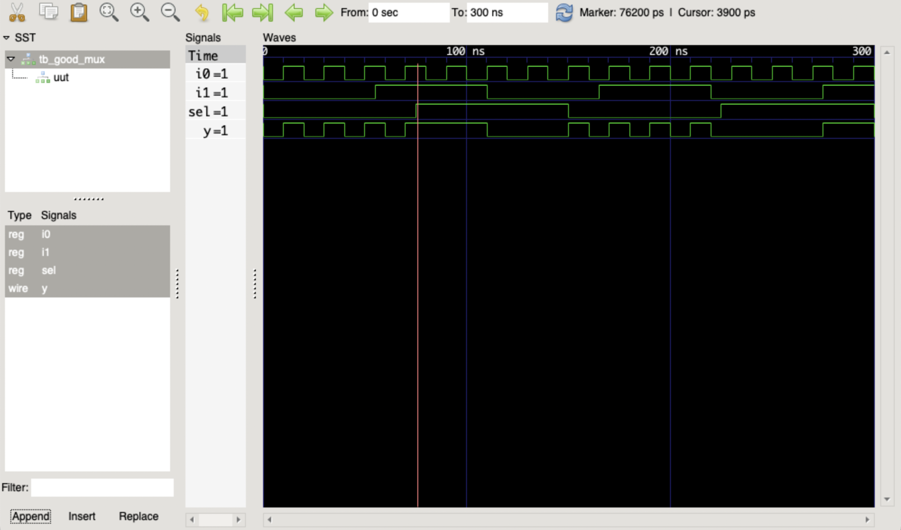Image resolution: width=901 pixels, height=530 pixels.
Task: Collapse the tb_good_mux tree node
Action: pyautogui.click(x=11, y=59)
